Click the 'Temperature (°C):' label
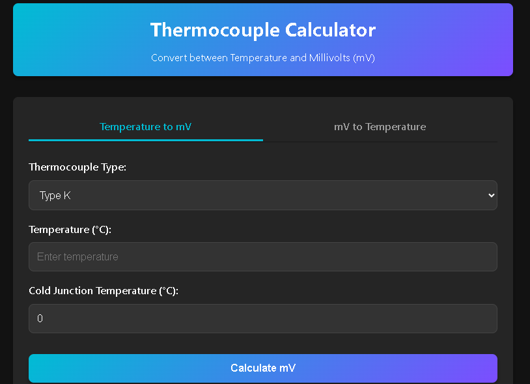 pos(70,229)
